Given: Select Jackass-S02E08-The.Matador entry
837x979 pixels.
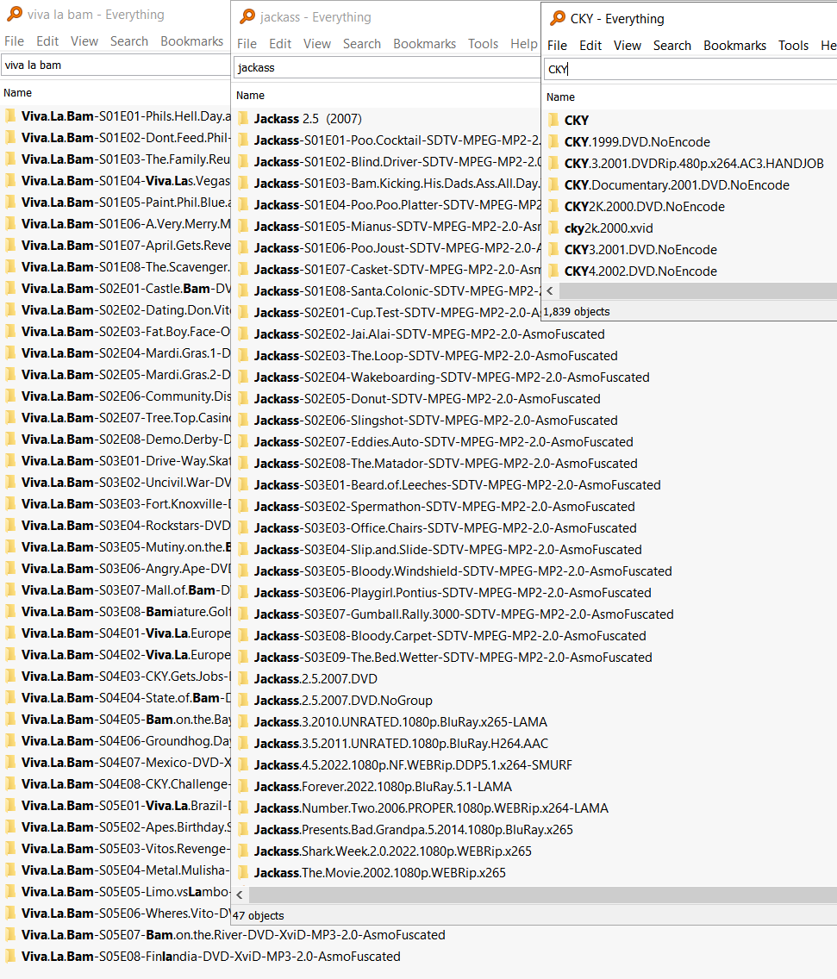Looking at the screenshot, I should pyautogui.click(x=446, y=464).
